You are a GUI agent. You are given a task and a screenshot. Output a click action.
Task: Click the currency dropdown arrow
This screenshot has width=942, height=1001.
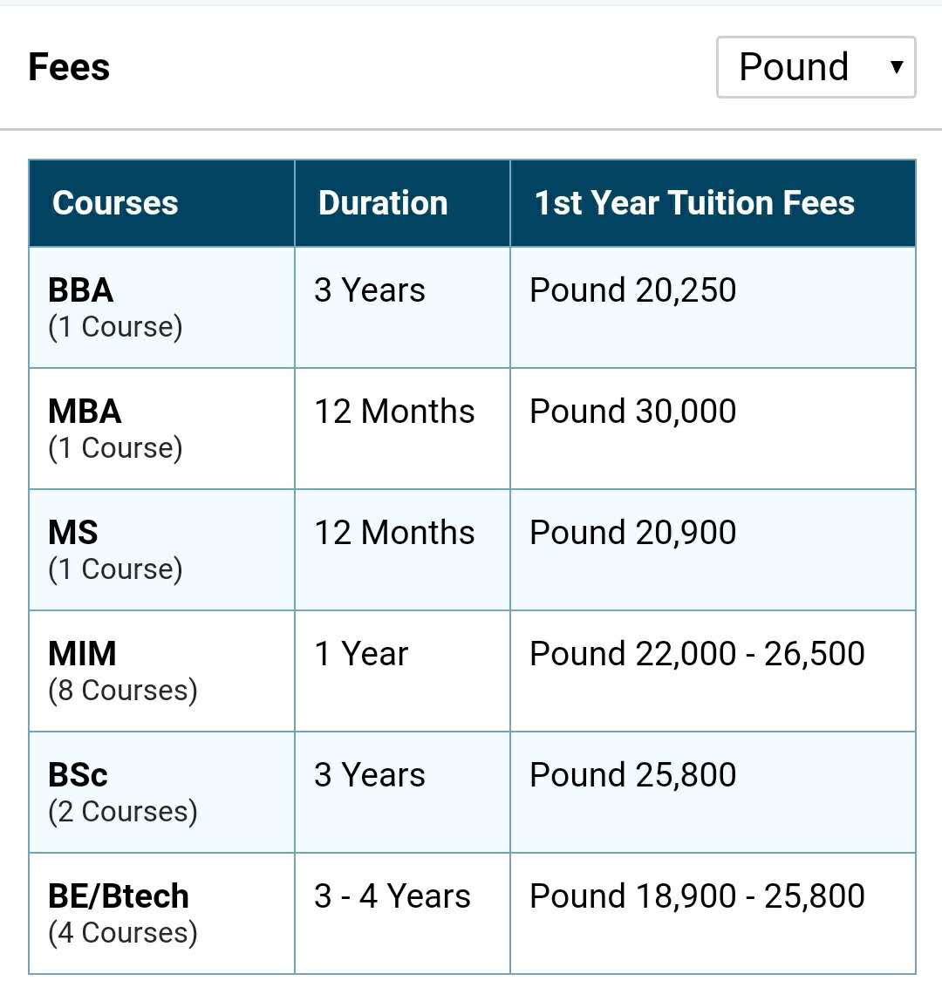tap(896, 67)
